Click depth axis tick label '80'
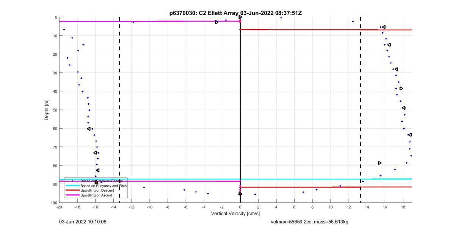This screenshot has height=228, width=455. click(x=55, y=165)
